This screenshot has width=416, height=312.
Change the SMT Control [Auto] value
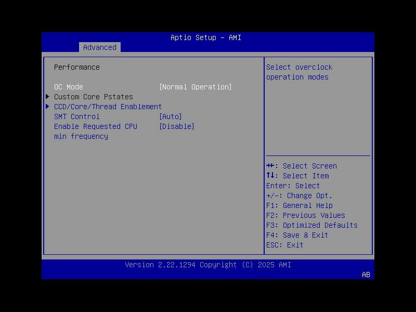click(171, 116)
